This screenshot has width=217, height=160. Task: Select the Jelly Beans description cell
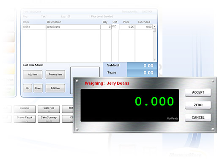(73, 27)
